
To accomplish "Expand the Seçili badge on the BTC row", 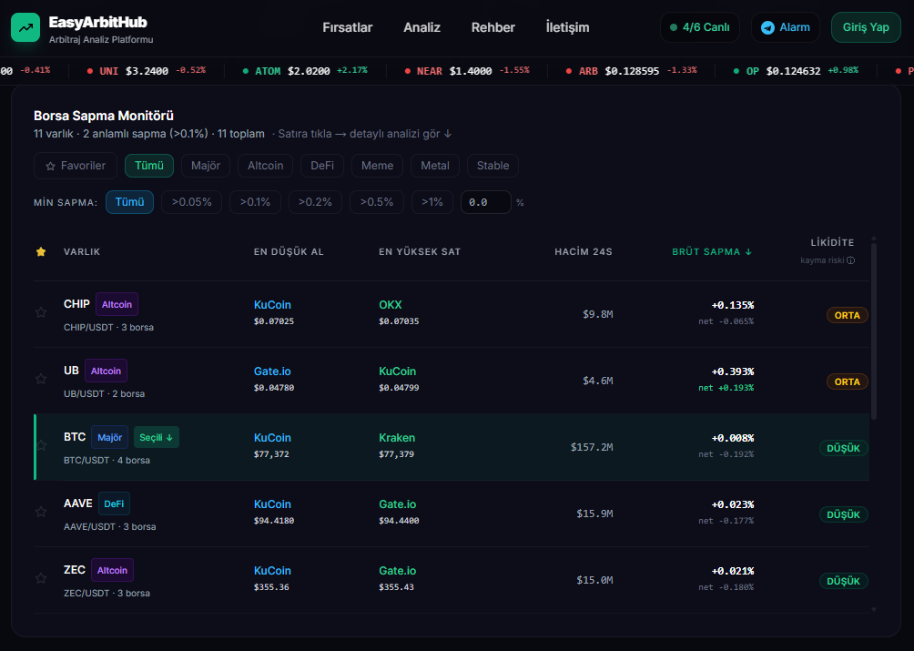I will [157, 437].
